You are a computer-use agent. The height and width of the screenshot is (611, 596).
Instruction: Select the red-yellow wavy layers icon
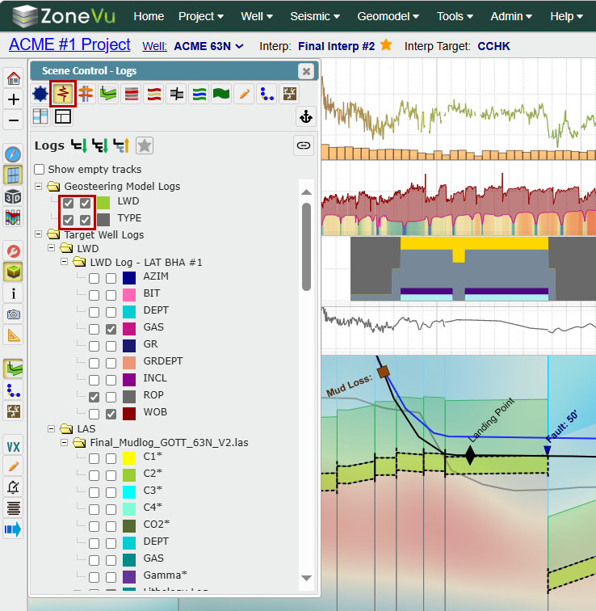153,94
